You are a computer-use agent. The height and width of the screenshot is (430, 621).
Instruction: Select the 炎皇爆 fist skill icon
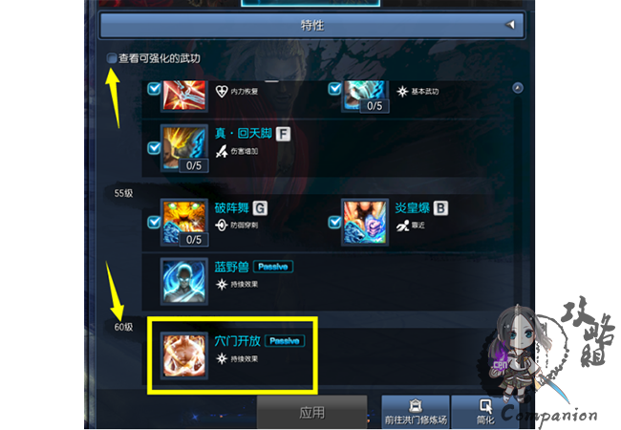[x=364, y=222]
